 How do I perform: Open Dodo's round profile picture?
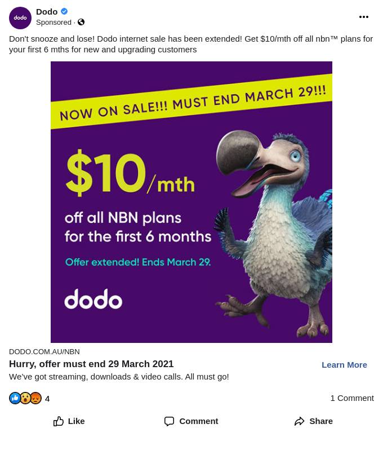click(20, 18)
